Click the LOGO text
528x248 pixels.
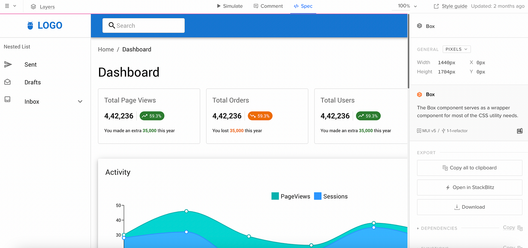point(50,25)
